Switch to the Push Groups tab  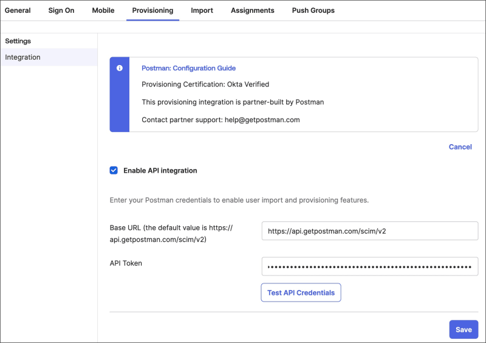[313, 10]
